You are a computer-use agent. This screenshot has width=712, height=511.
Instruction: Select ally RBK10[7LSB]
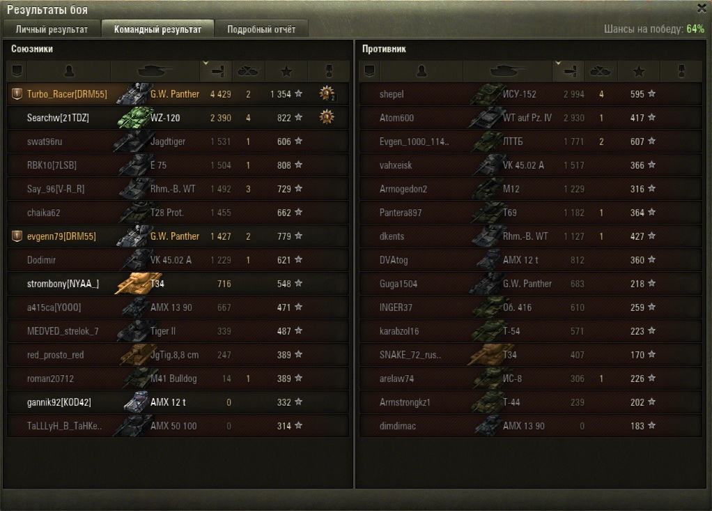pos(52,165)
